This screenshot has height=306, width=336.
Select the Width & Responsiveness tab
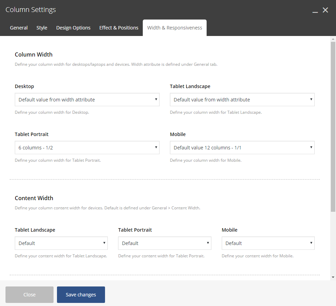click(x=175, y=28)
